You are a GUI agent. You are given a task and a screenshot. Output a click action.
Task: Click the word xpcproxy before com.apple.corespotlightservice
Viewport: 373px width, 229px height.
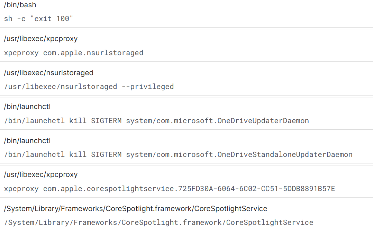click(21, 189)
